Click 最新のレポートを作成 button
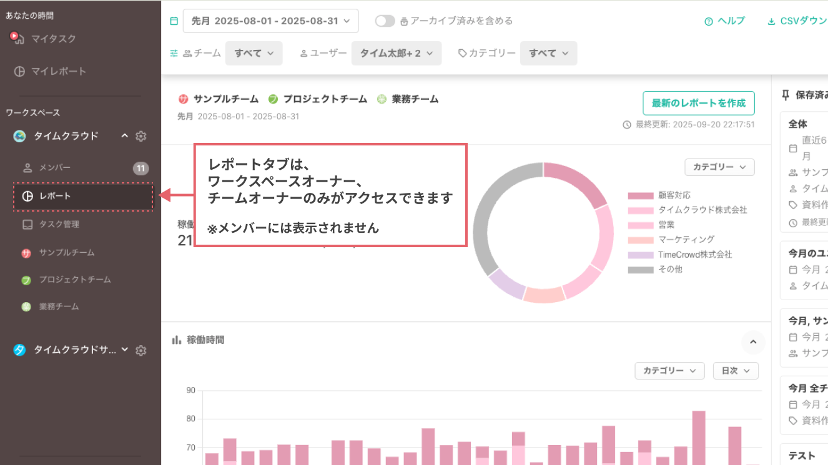The height and width of the screenshot is (465, 828). coord(698,104)
